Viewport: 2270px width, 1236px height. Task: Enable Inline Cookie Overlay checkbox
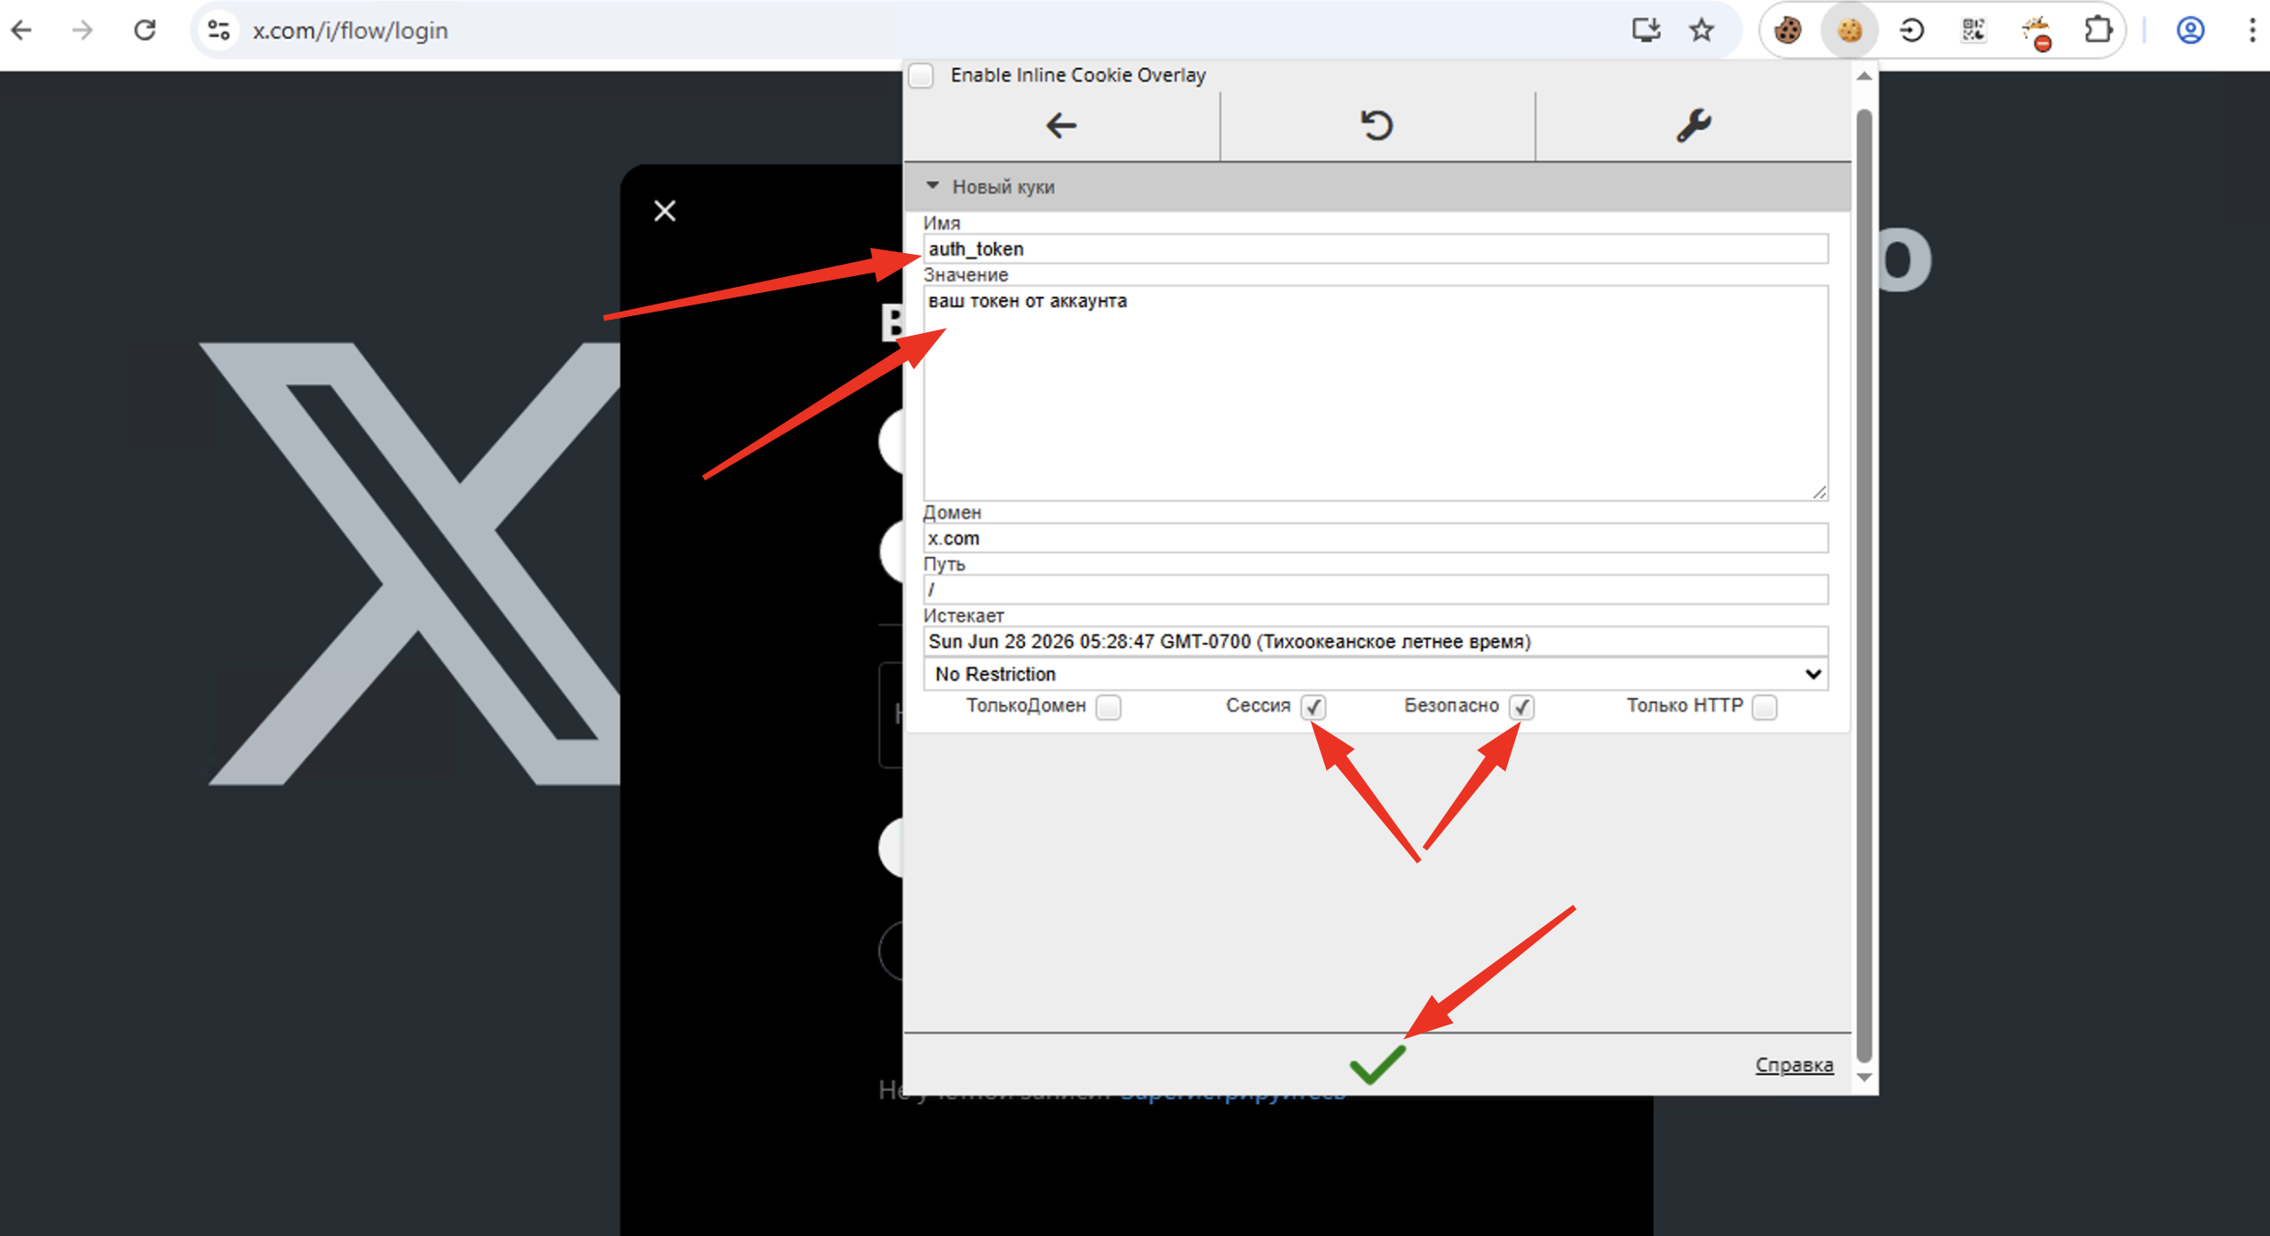pyautogui.click(x=921, y=75)
